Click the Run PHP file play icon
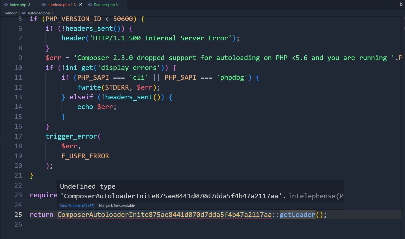The image size is (405, 239). pyautogui.click(x=401, y=4)
